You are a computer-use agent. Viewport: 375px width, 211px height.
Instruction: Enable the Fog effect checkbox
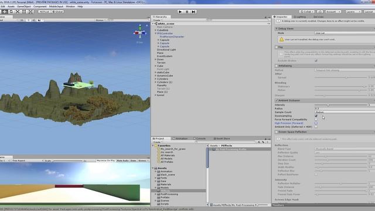pyautogui.click(x=277, y=47)
